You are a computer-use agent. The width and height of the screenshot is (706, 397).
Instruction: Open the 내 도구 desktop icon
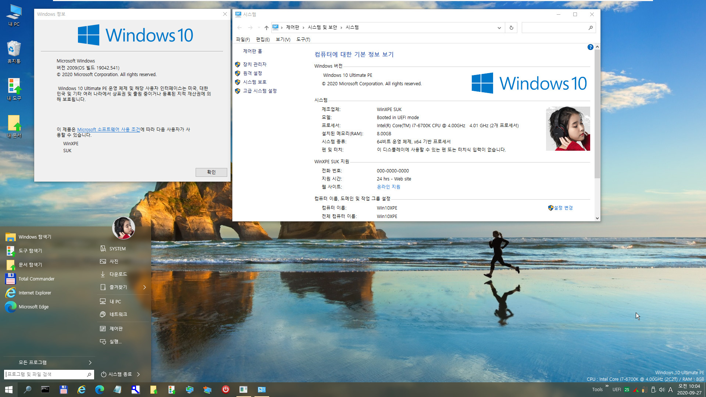(x=14, y=89)
